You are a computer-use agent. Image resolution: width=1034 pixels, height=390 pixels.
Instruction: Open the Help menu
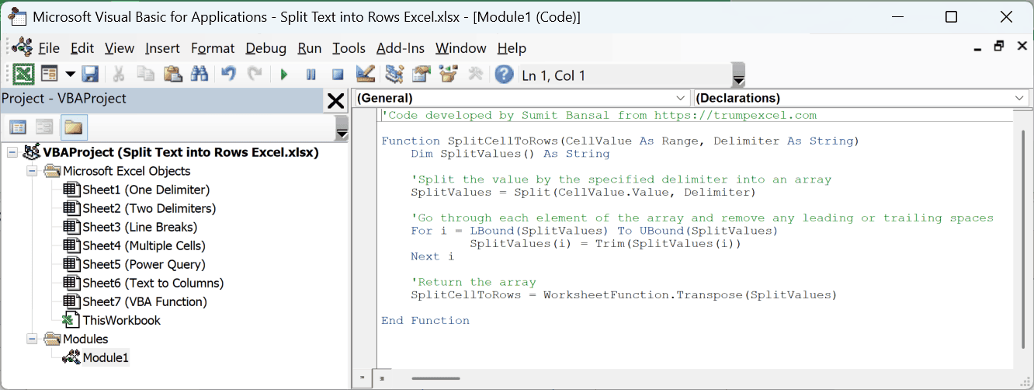512,48
